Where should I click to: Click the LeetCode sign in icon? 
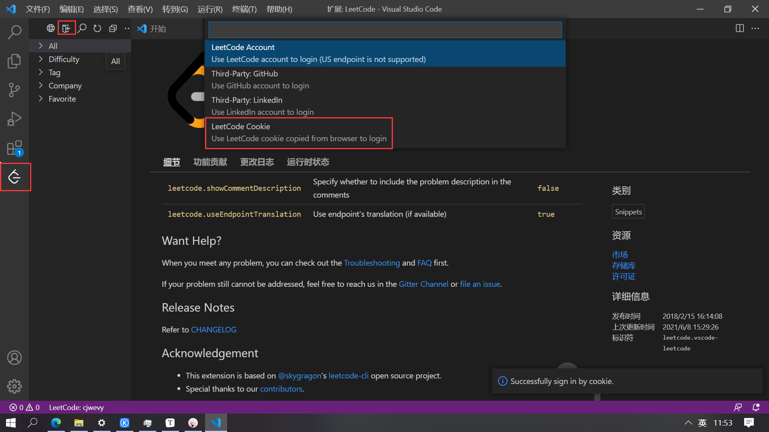tap(66, 28)
